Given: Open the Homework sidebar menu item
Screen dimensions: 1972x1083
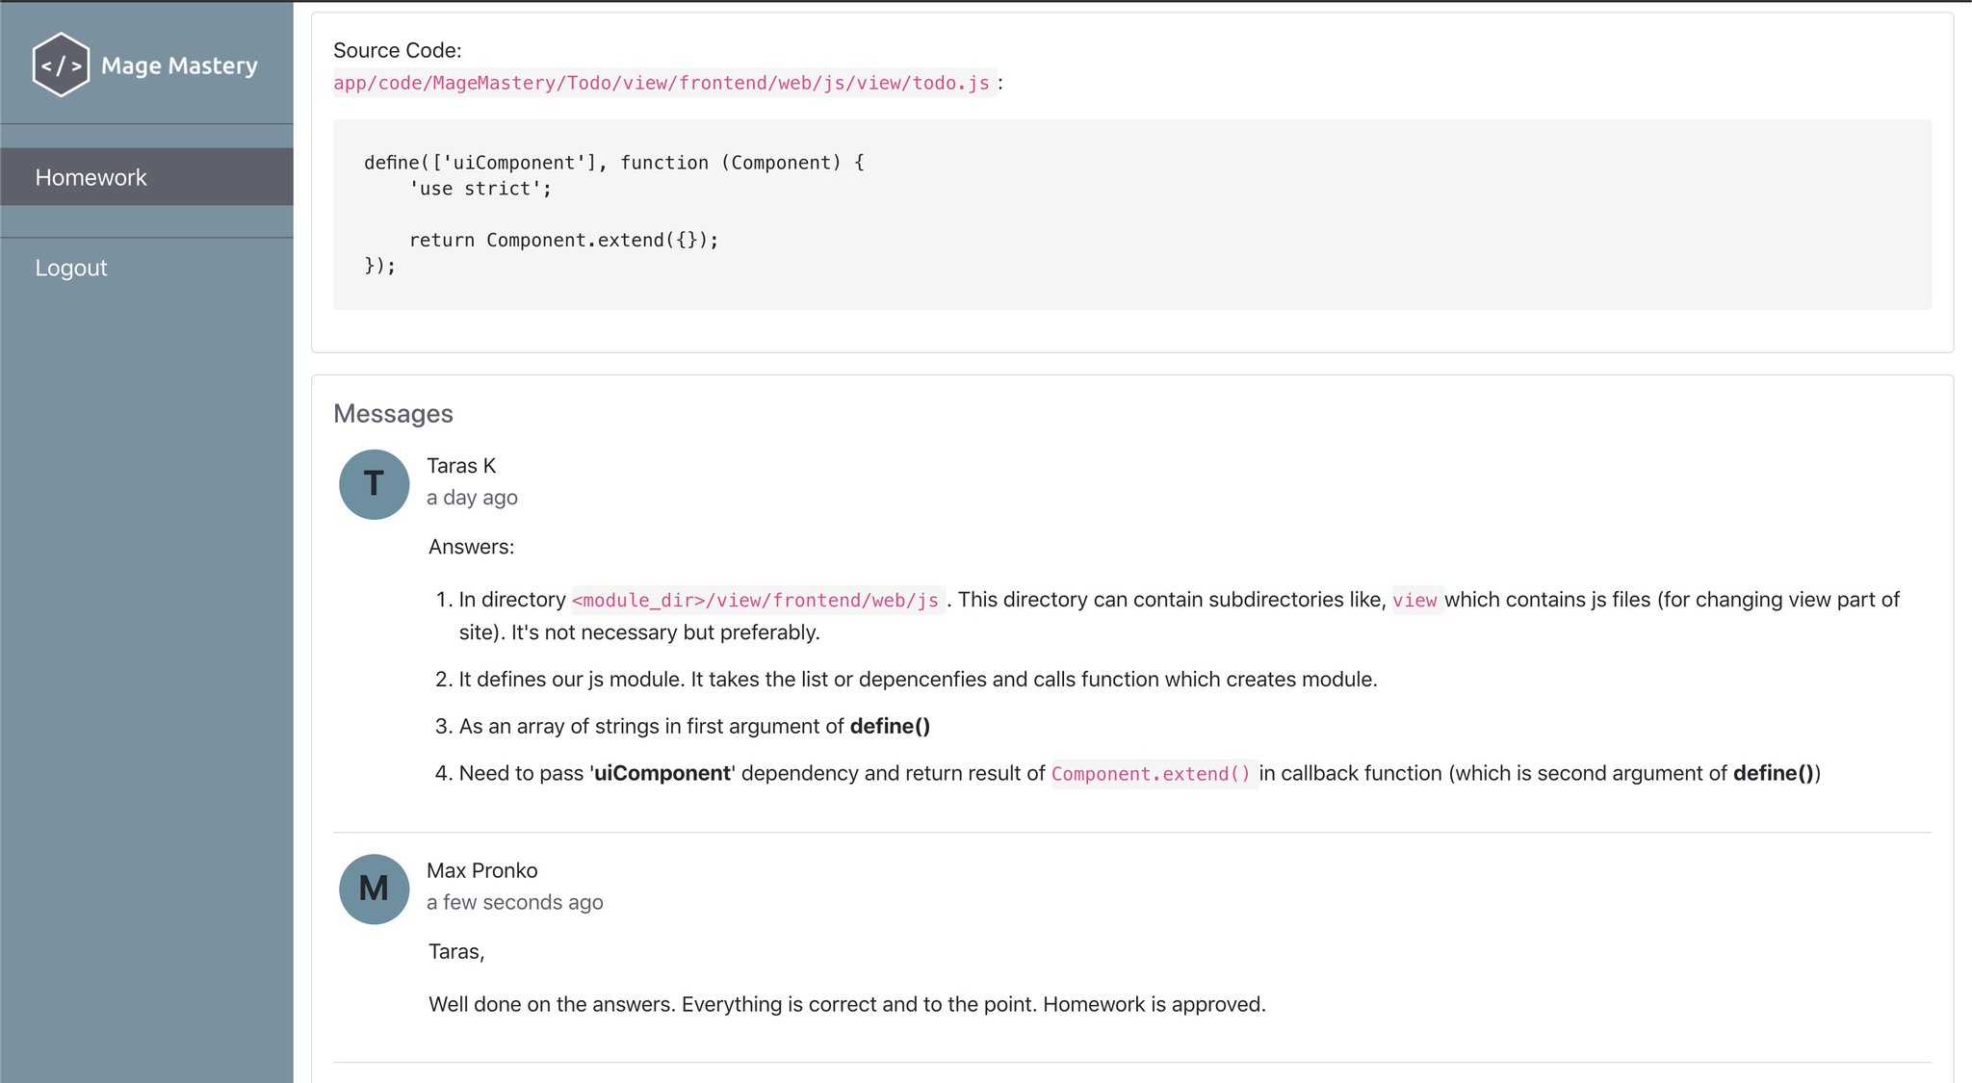Looking at the screenshot, I should (91, 177).
